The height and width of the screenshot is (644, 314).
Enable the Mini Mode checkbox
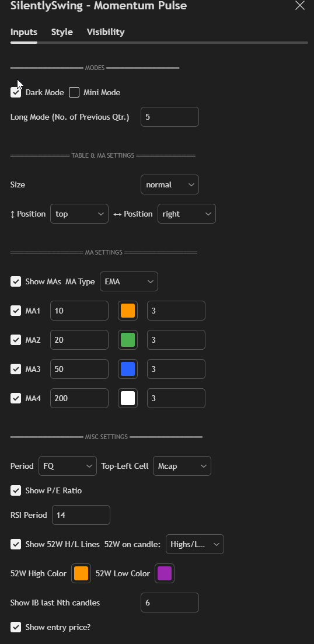pyautogui.click(x=74, y=92)
